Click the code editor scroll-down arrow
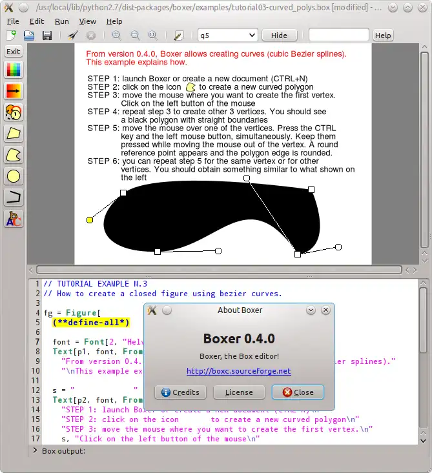Image resolution: width=432 pixels, height=473 pixels. point(423,441)
